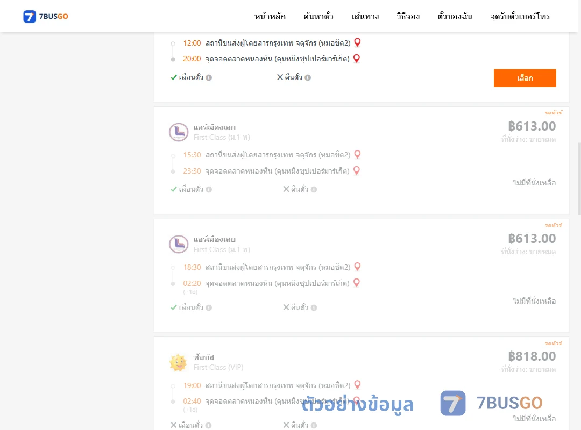Click the ฿613.00 price on the 15:30 trip
The height and width of the screenshot is (430, 581).
pos(532,126)
